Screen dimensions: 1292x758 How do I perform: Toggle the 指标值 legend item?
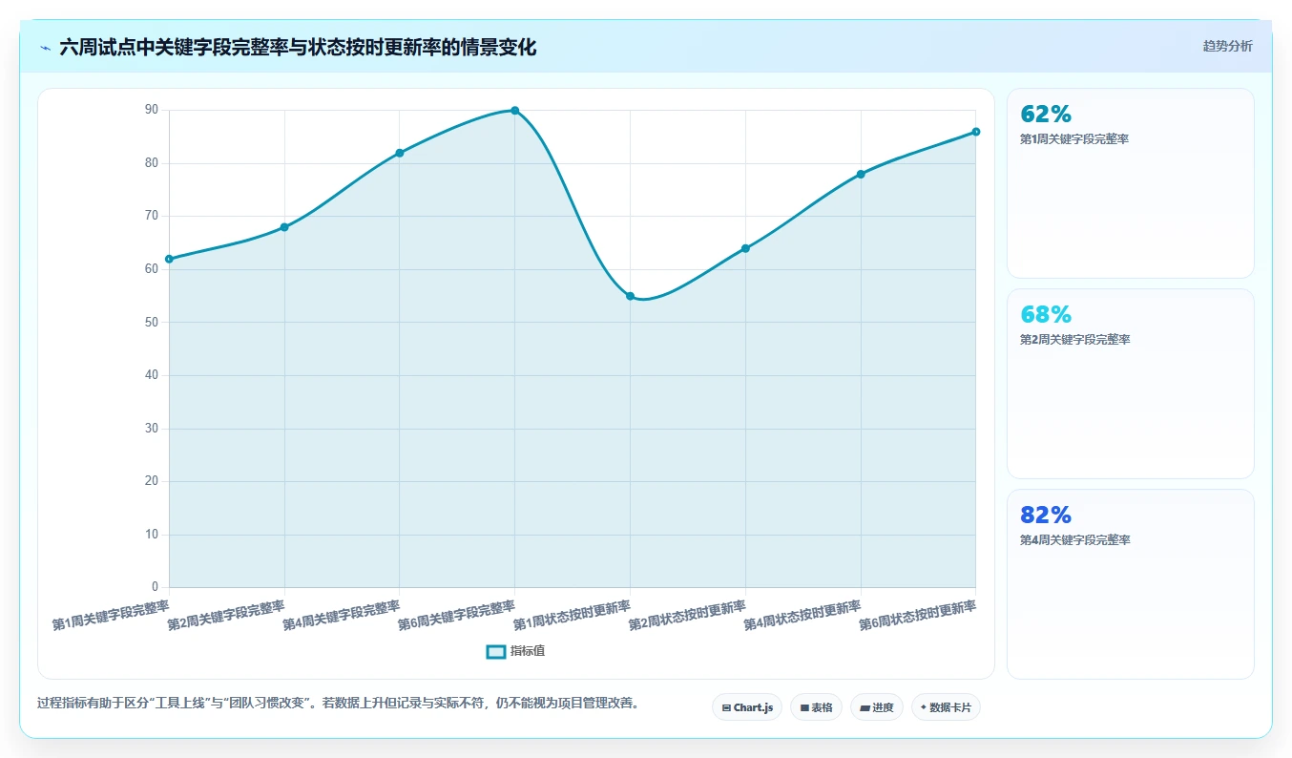(x=515, y=651)
